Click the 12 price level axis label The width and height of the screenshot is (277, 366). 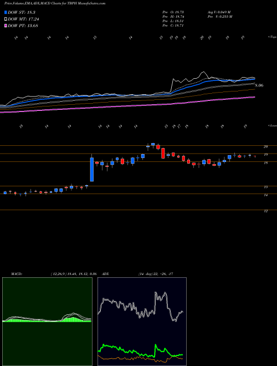265,211
